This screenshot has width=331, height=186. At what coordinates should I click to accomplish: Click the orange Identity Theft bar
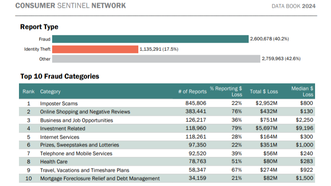pos(95,49)
